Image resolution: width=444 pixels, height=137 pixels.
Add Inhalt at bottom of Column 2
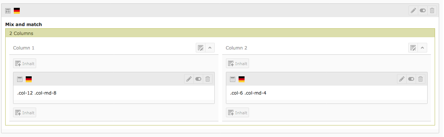[237, 112]
